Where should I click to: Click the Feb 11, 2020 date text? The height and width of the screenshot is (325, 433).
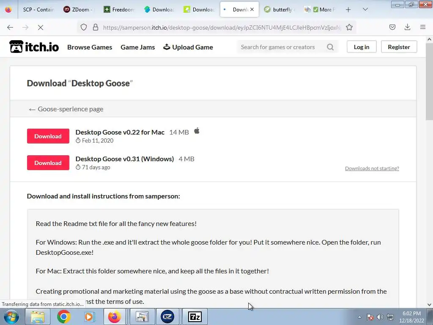tap(98, 140)
